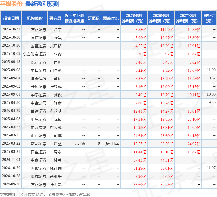Select the 2025-09-04 report date cell
The height and width of the screenshot is (197, 217).
coord(11,78)
